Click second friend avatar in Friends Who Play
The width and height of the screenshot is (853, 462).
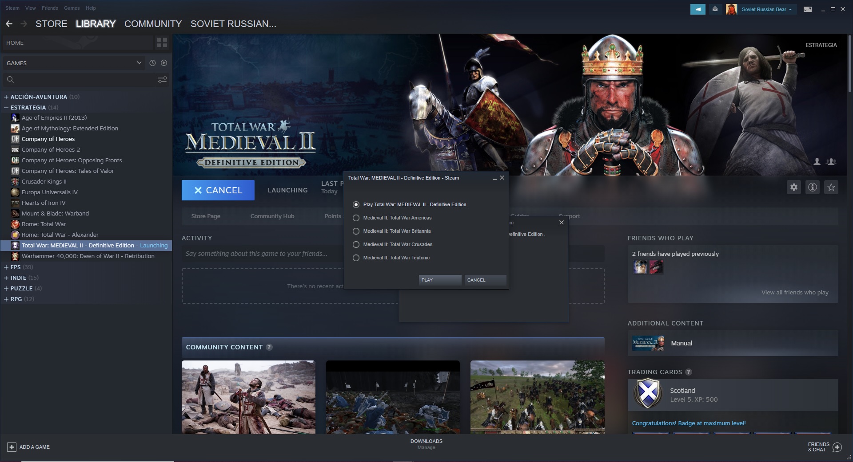(x=656, y=267)
